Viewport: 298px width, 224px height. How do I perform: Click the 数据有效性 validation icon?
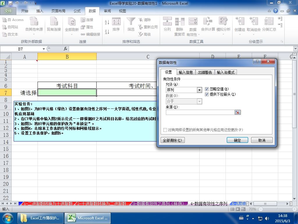pos(193,22)
